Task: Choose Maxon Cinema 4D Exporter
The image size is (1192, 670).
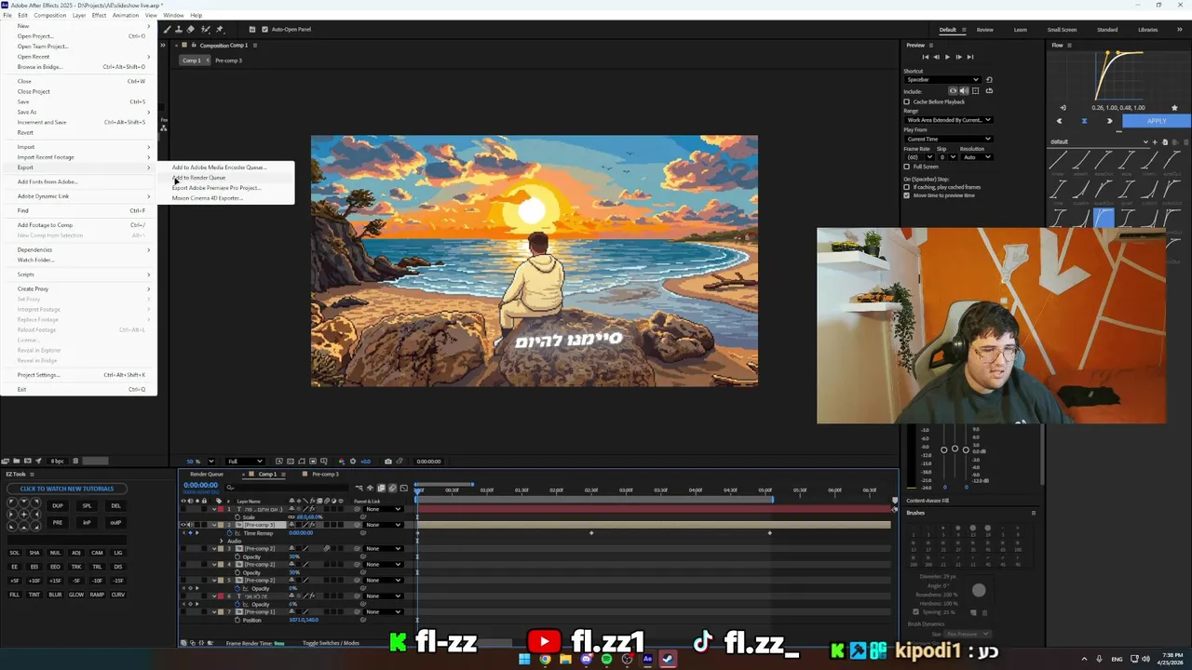Action: pyautogui.click(x=207, y=198)
